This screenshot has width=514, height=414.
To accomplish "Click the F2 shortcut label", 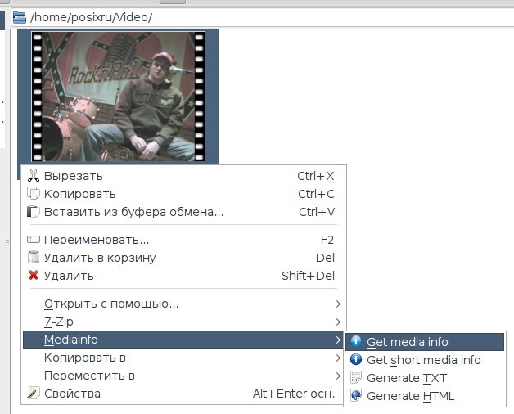I will point(327,240).
